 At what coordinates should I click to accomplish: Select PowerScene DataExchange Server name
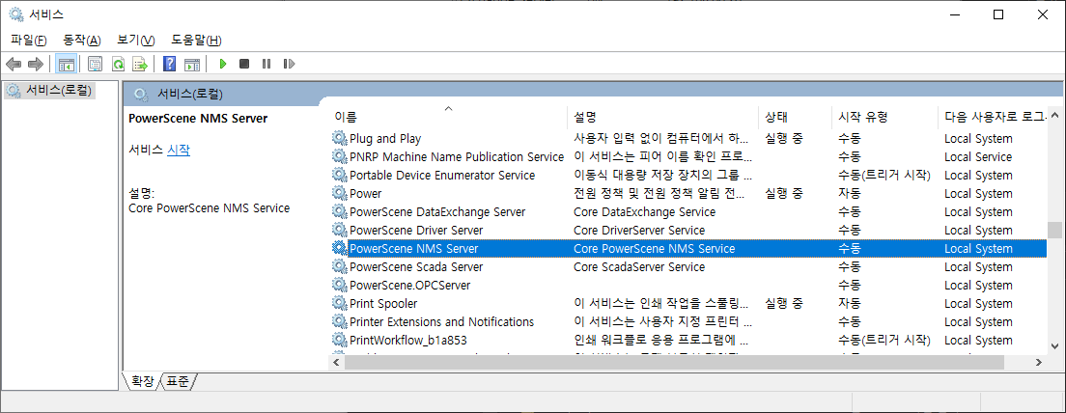(x=437, y=212)
